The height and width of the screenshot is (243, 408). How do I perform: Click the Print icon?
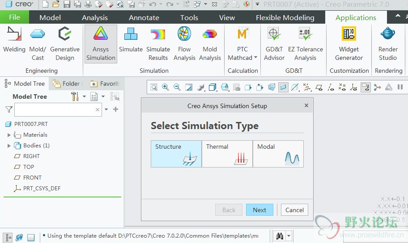pyautogui.click(x=88, y=4)
